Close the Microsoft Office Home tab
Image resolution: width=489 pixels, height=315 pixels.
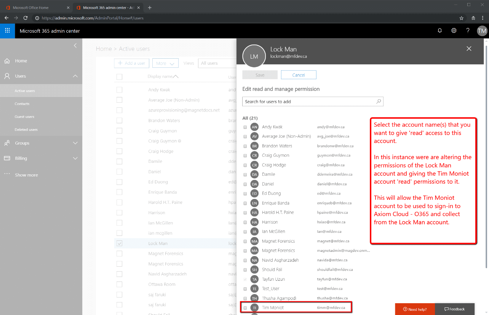[68, 8]
